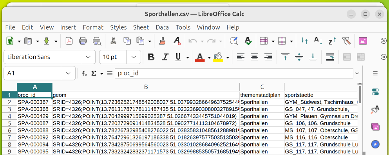389x155 pixels.
Task: Select column B header
Action: click(x=146, y=87)
